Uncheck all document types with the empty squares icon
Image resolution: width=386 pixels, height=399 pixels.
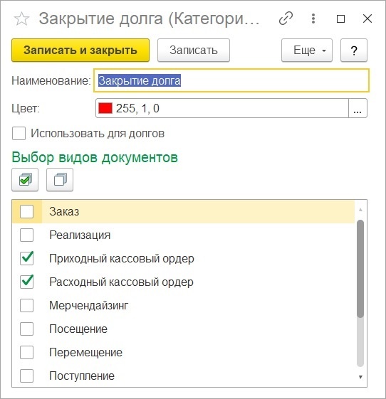[x=60, y=180]
